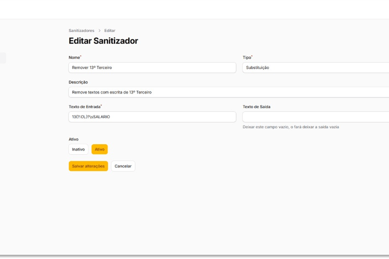Click the Ativo section label
This screenshot has height=259, width=389.
coord(73,139)
